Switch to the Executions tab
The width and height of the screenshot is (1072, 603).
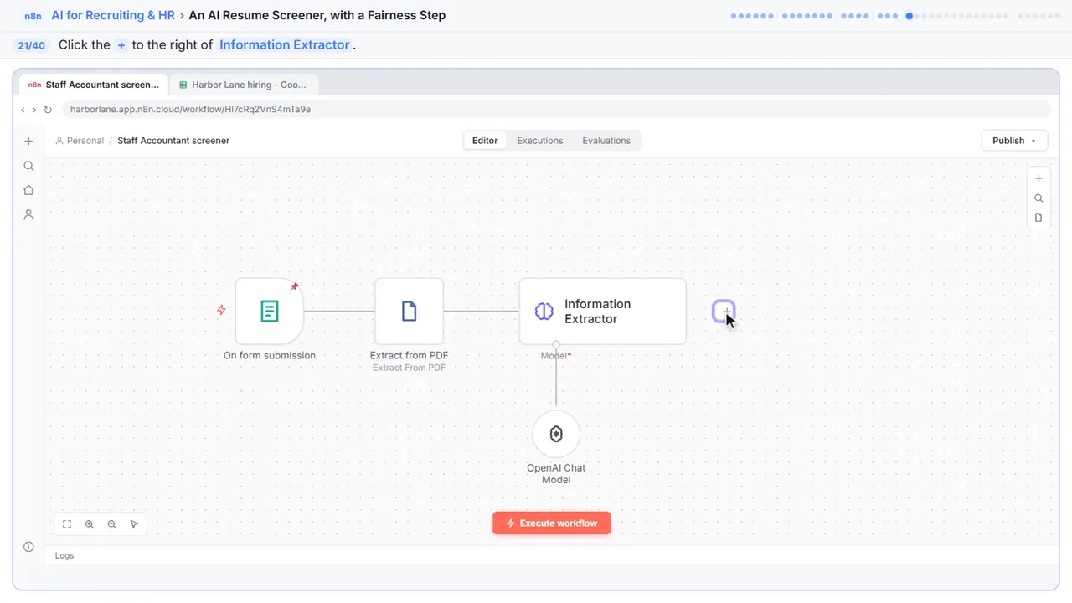click(x=540, y=141)
